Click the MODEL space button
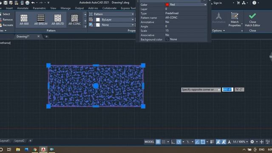This screenshot has width=272, height=153. point(149,142)
